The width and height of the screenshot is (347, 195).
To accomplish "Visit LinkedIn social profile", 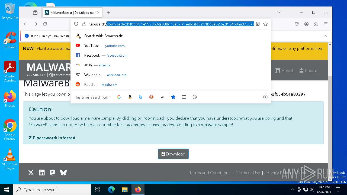I will click(x=42, y=173).
